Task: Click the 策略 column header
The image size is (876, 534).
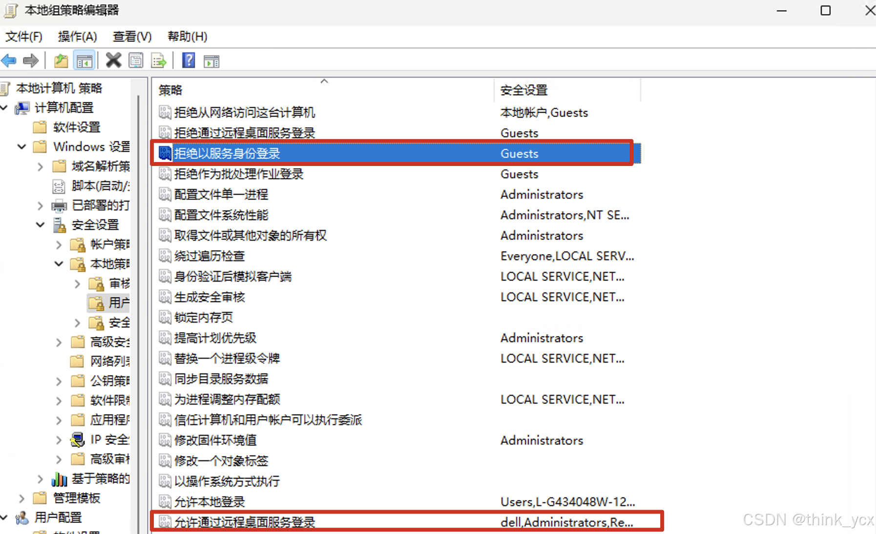Action: click(169, 90)
